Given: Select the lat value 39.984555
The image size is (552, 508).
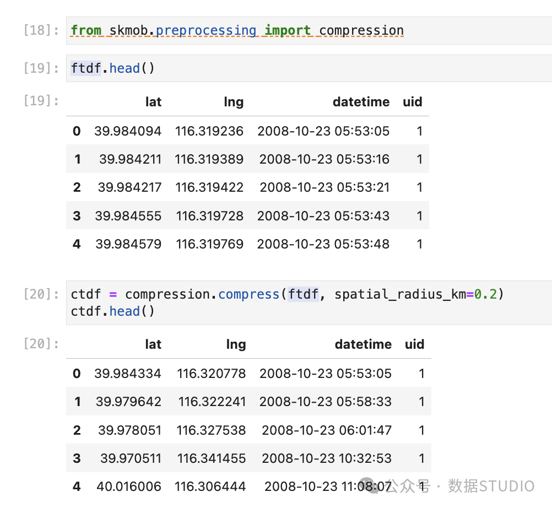Looking at the screenshot, I should pos(128,216).
